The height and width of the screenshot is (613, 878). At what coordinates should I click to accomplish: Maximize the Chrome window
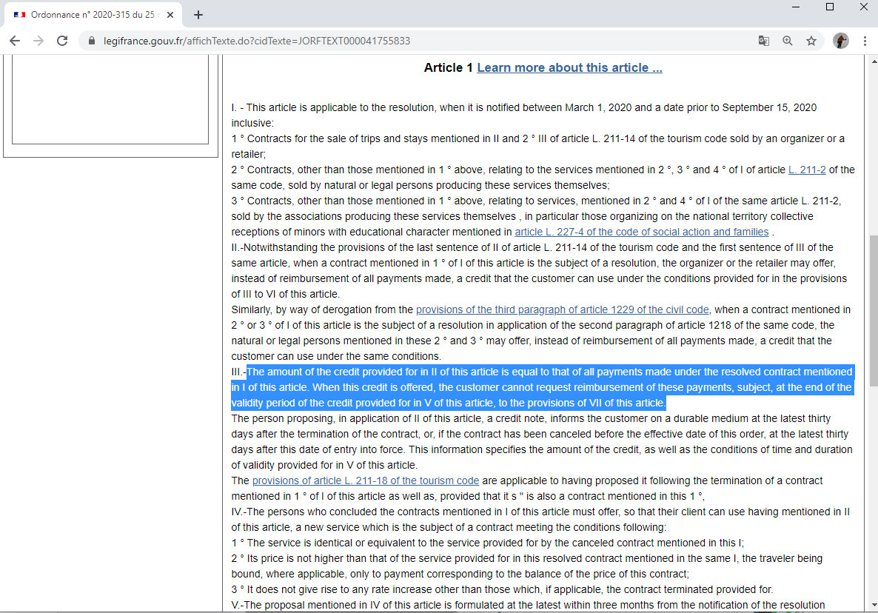[x=830, y=7]
